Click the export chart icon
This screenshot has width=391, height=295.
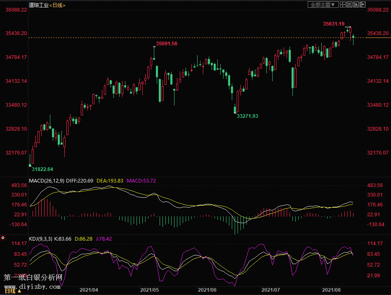tap(363, 5)
